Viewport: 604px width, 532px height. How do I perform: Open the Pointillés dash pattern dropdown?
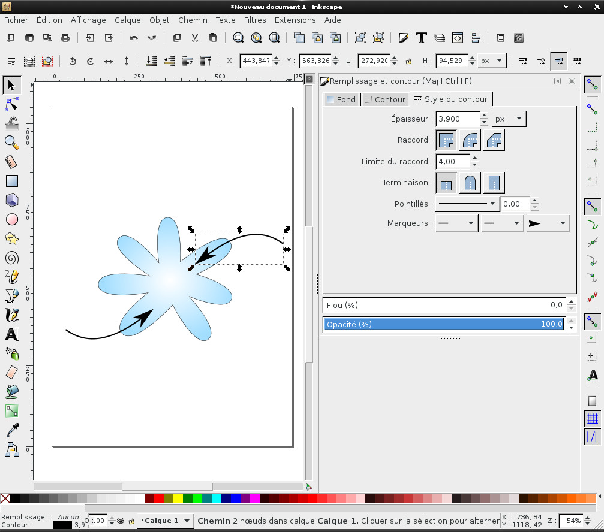pyautogui.click(x=467, y=204)
